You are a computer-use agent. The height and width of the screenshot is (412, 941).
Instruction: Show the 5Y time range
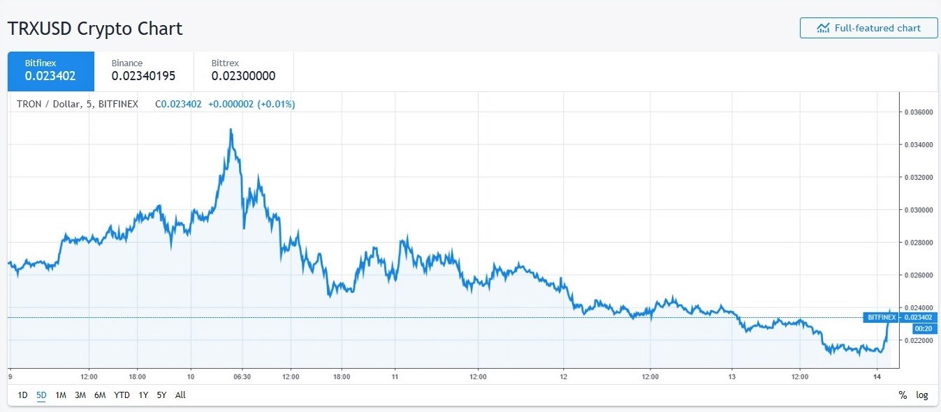(x=161, y=395)
